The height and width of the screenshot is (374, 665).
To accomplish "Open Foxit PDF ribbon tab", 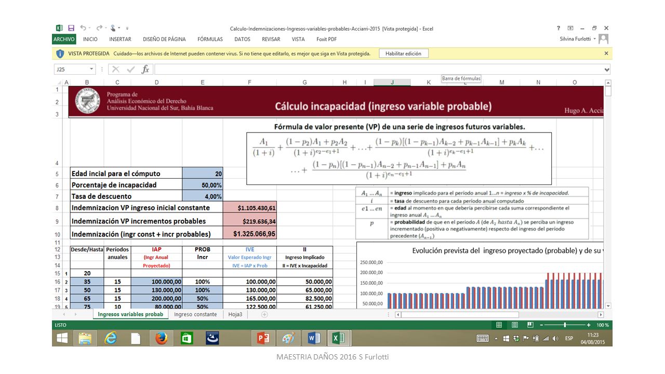I will (326, 39).
